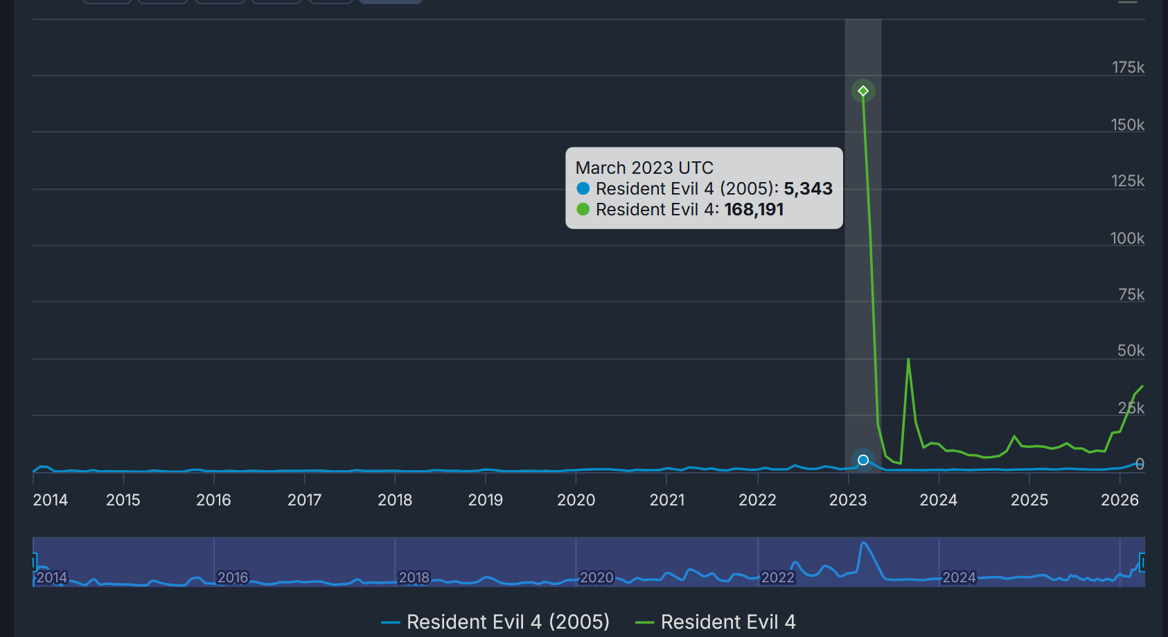Click the "March 2023 UTC" tooltip header

coord(644,168)
